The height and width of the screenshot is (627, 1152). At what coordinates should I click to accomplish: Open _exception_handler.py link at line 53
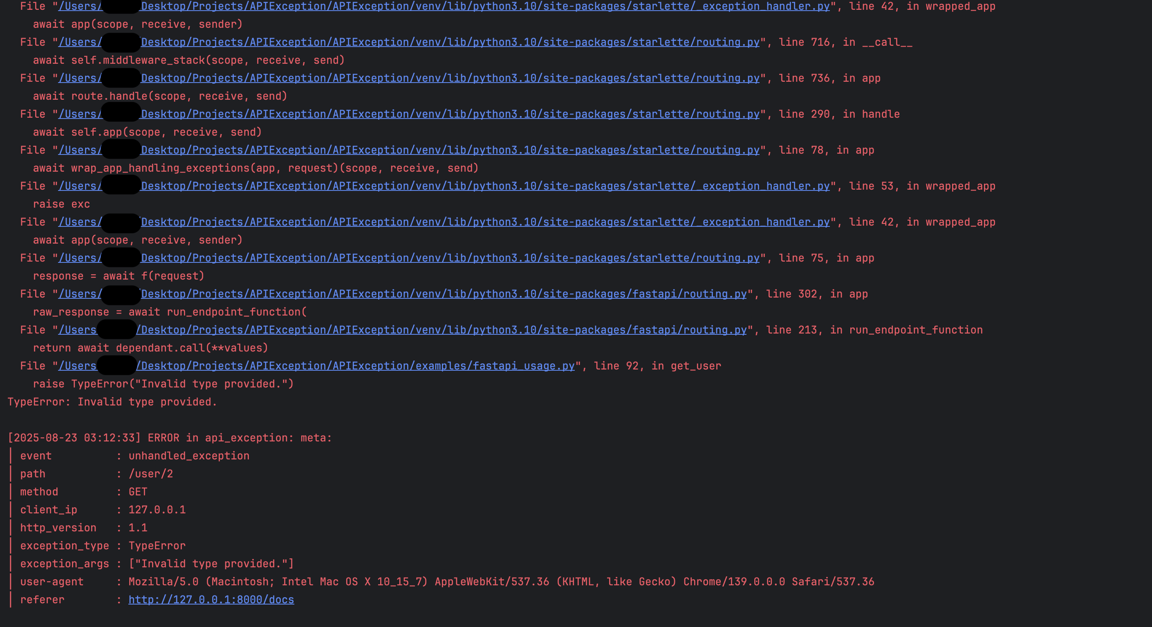[x=444, y=186]
